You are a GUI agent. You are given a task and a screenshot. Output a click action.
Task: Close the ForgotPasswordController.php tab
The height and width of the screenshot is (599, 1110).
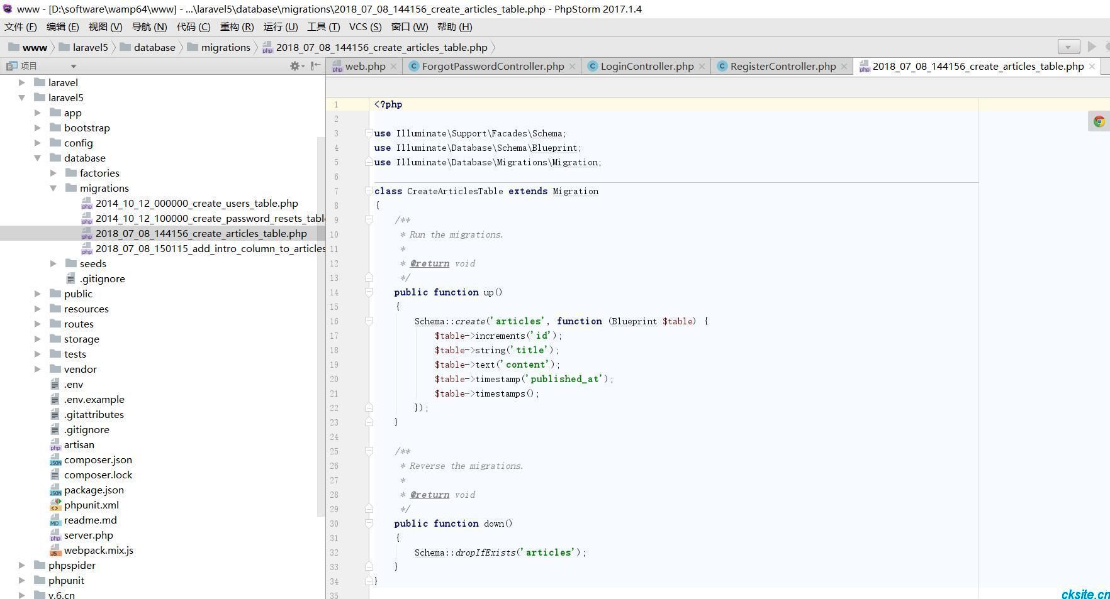coord(572,66)
